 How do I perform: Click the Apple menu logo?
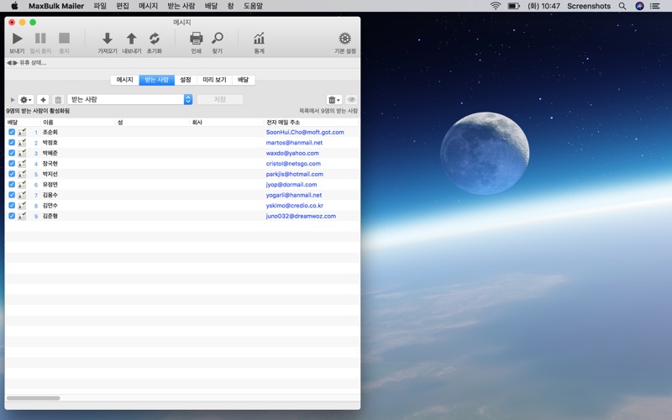[x=14, y=6]
